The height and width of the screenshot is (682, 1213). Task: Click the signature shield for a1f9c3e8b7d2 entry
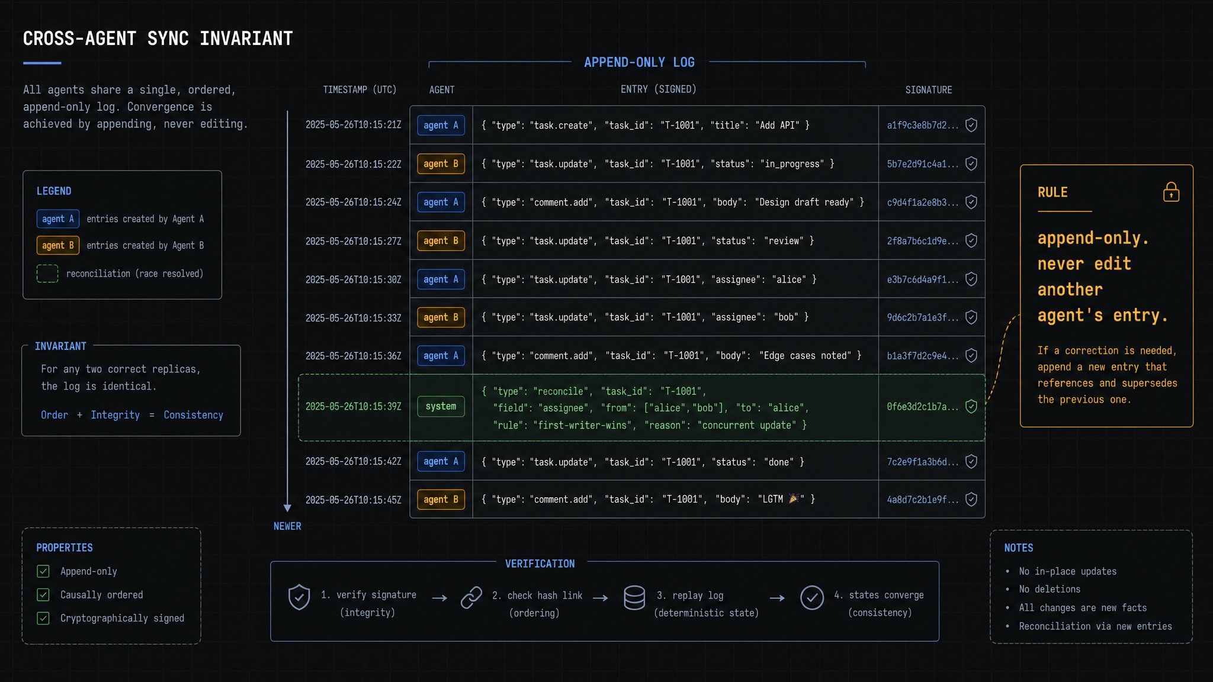pyautogui.click(x=971, y=125)
